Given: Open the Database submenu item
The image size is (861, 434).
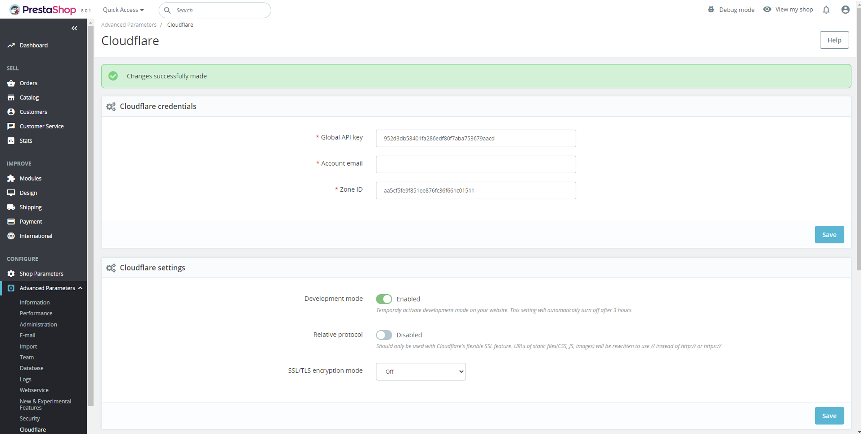Looking at the screenshot, I should 31,368.
